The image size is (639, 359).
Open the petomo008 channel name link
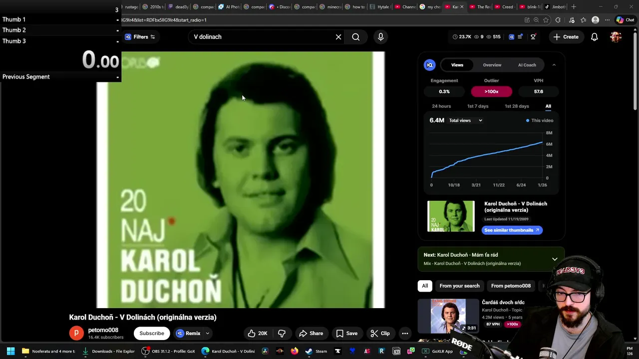tap(103, 330)
